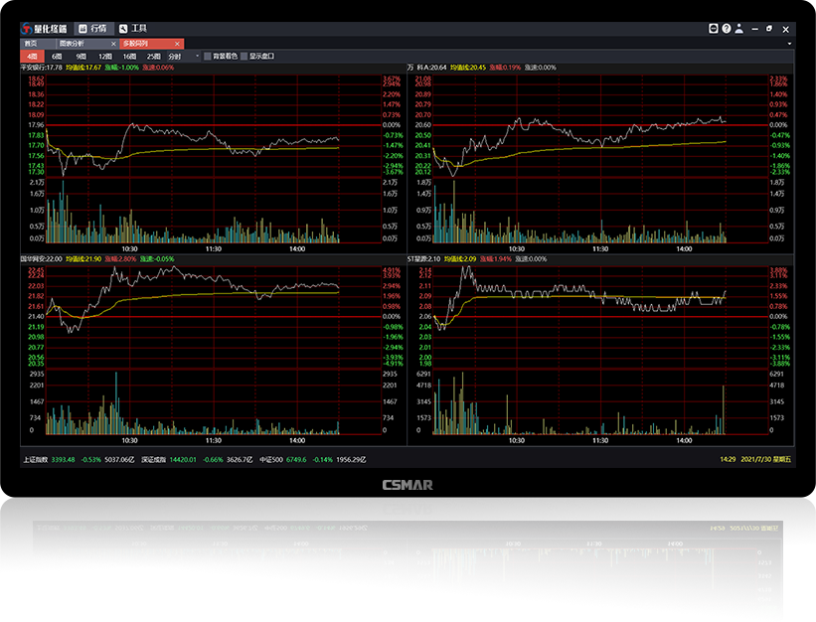Select the 16图 layout button
Viewport: 816px width, 622px height.
point(129,57)
